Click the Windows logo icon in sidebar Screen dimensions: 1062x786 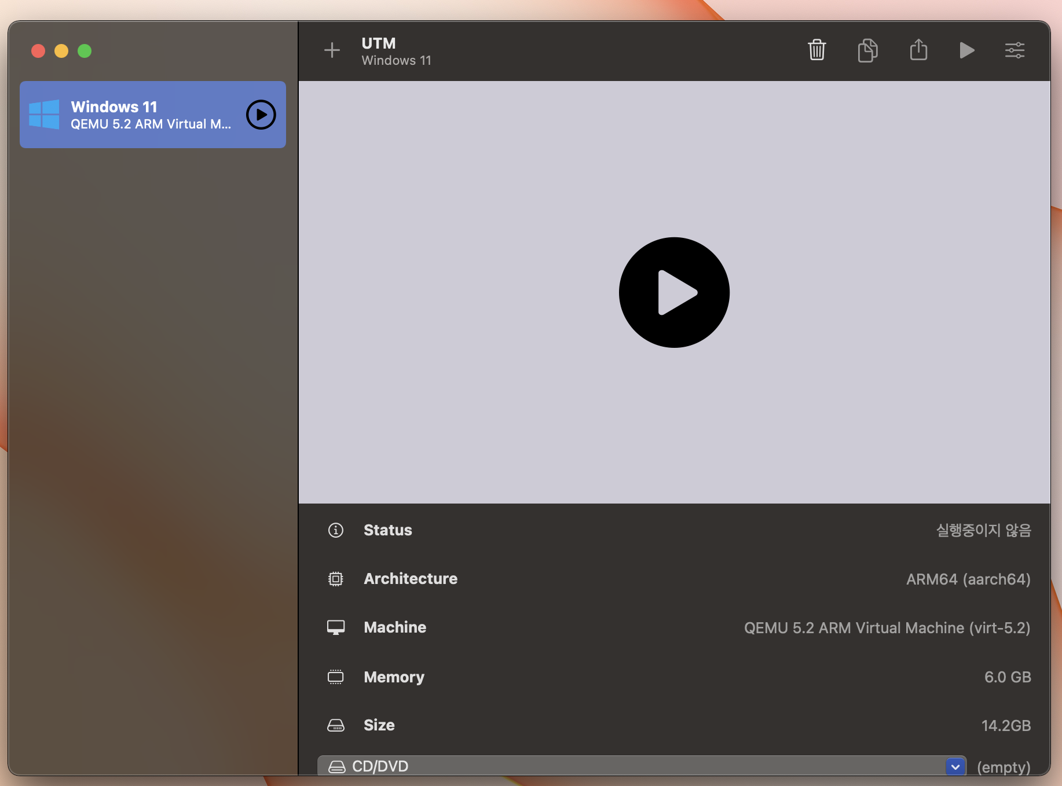(x=44, y=114)
